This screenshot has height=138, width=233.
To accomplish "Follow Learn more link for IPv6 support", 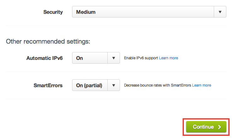I will tap(168, 58).
